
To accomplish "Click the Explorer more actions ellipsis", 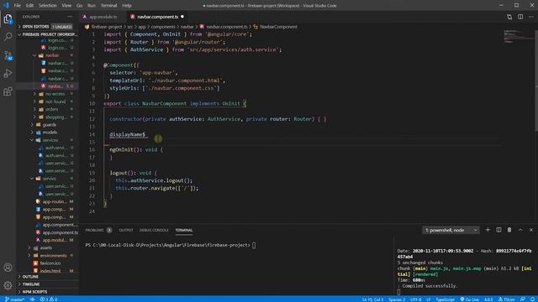I will [x=70, y=17].
